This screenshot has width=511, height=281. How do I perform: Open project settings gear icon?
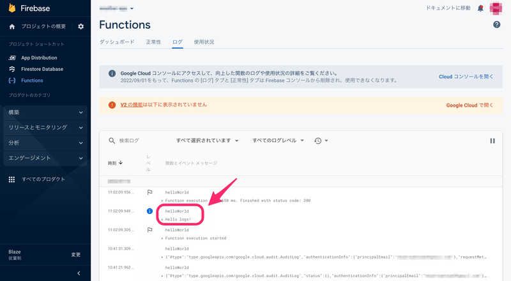[x=80, y=26]
